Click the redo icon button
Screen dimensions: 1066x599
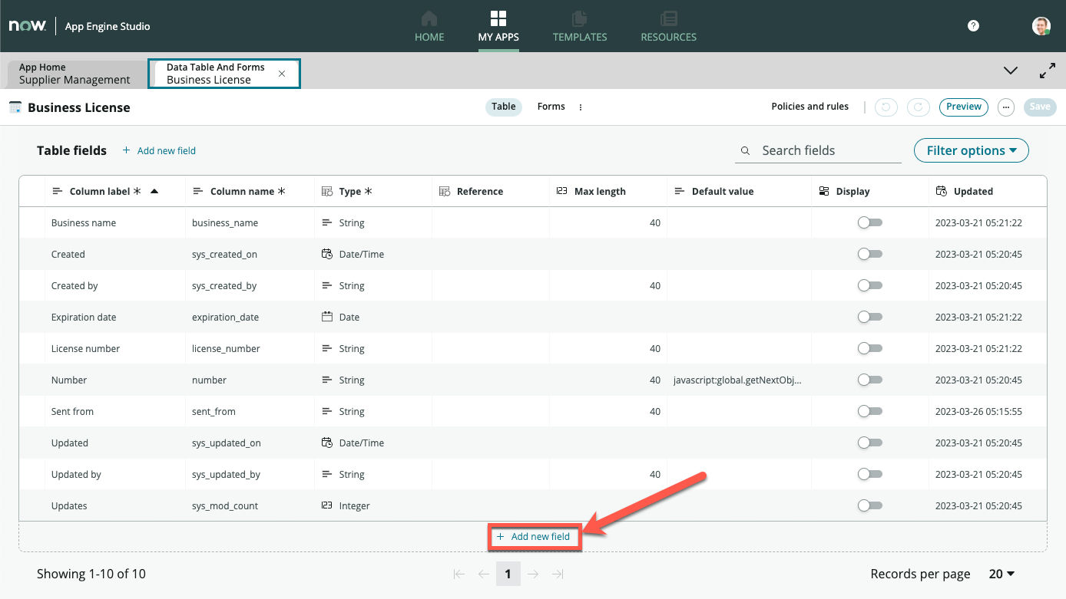(919, 107)
